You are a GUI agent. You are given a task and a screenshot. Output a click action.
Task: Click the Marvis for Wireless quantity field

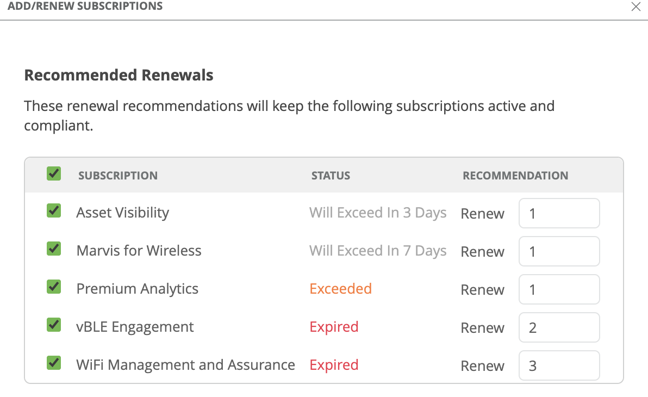[x=559, y=251]
